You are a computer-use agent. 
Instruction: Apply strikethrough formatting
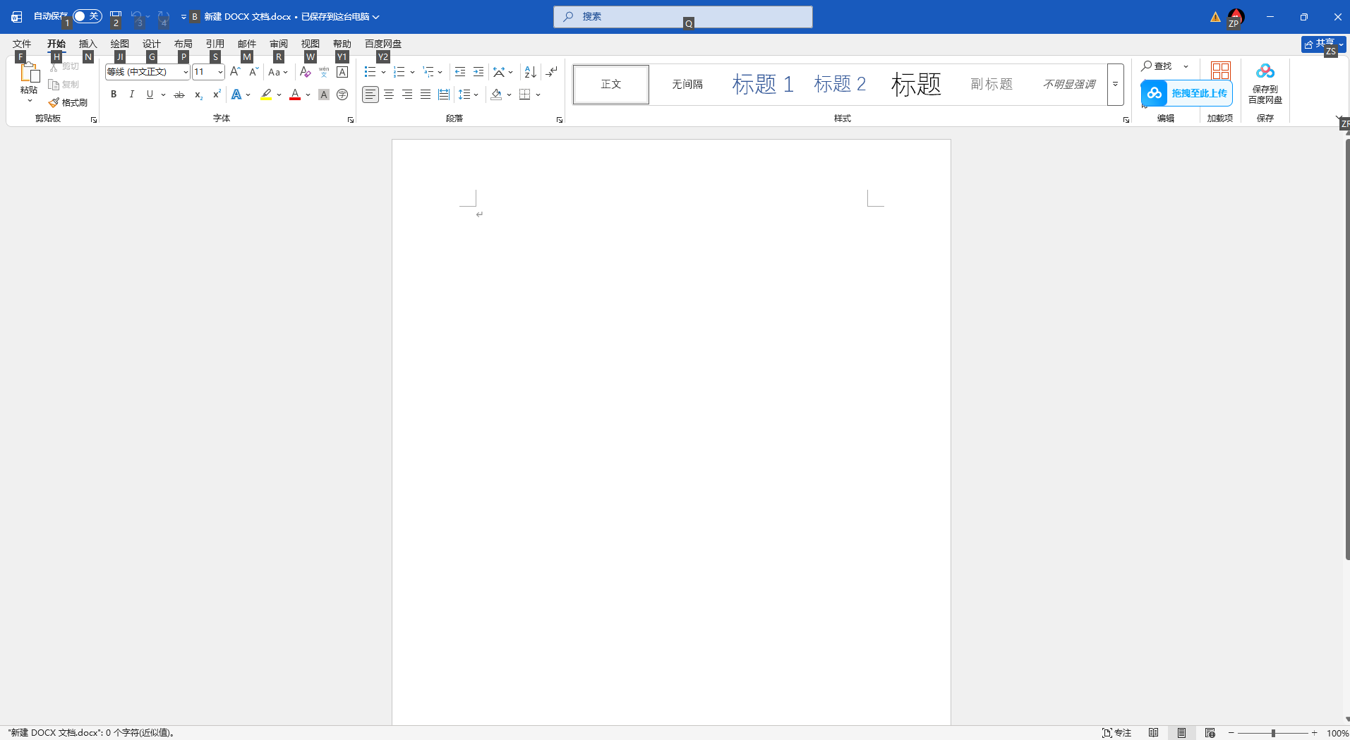tap(179, 95)
